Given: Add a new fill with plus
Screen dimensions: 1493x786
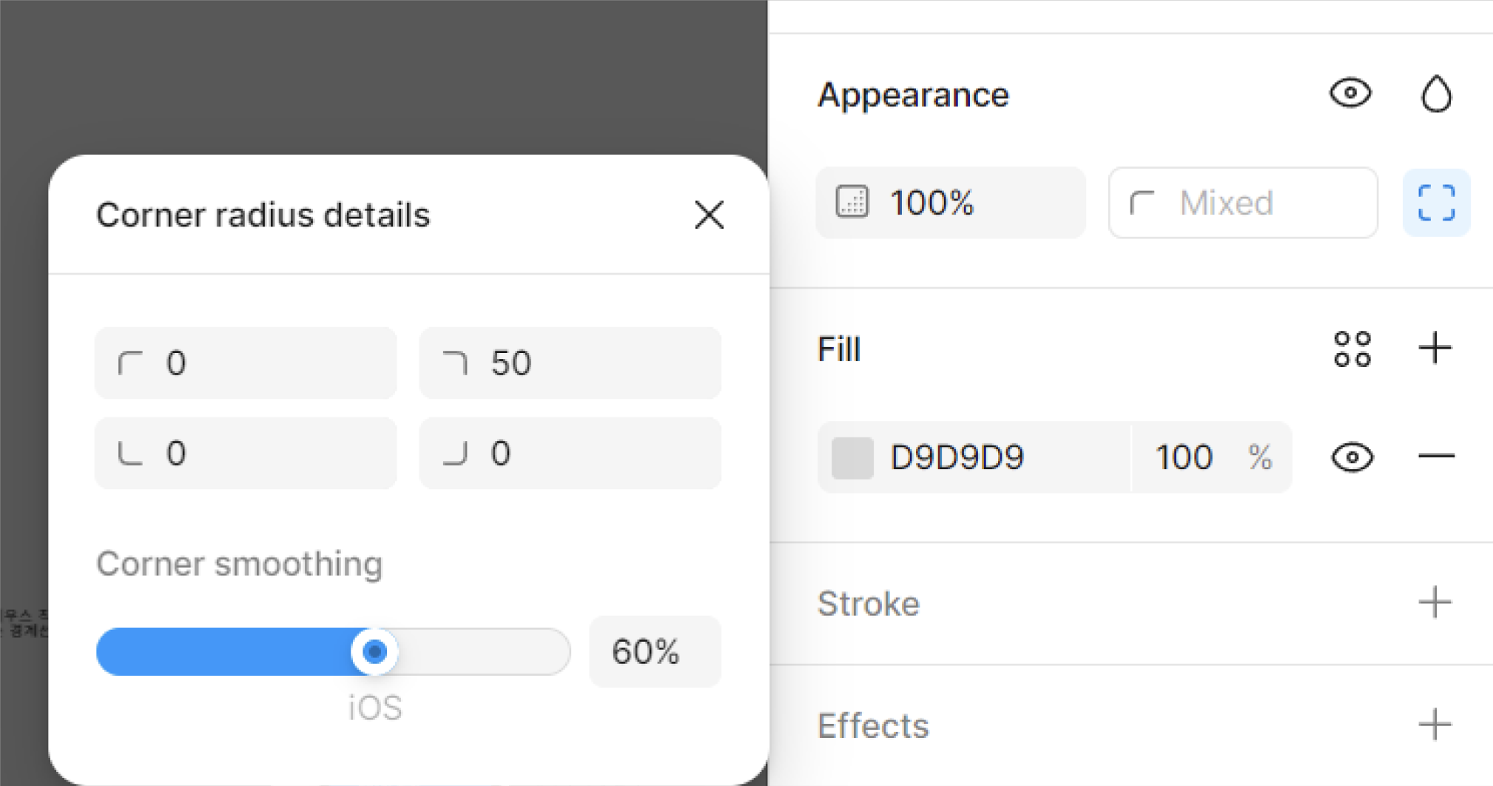Looking at the screenshot, I should click(1435, 349).
